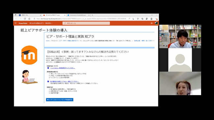The width and height of the screenshot is (214, 120).
Task: Open the first numbered blue instruction link
Action: coord(63,68)
